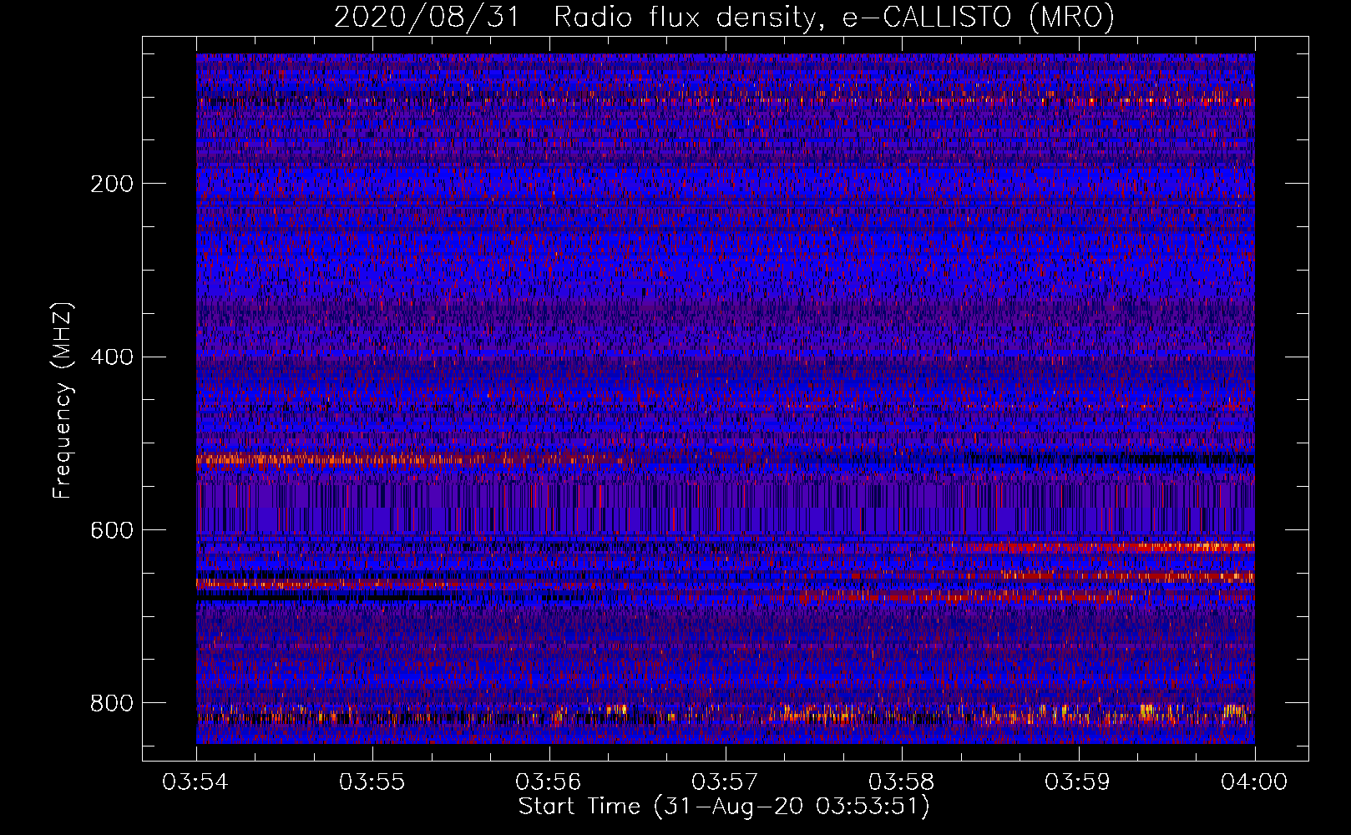The height and width of the screenshot is (835, 1351).
Task: Click the 800 frequency tick label
Action: [112, 704]
